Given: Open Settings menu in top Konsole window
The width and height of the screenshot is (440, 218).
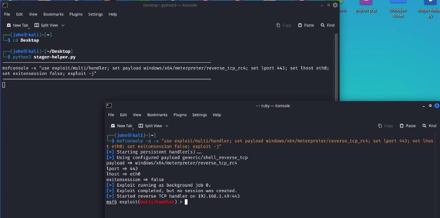Looking at the screenshot, I should click(95, 14).
